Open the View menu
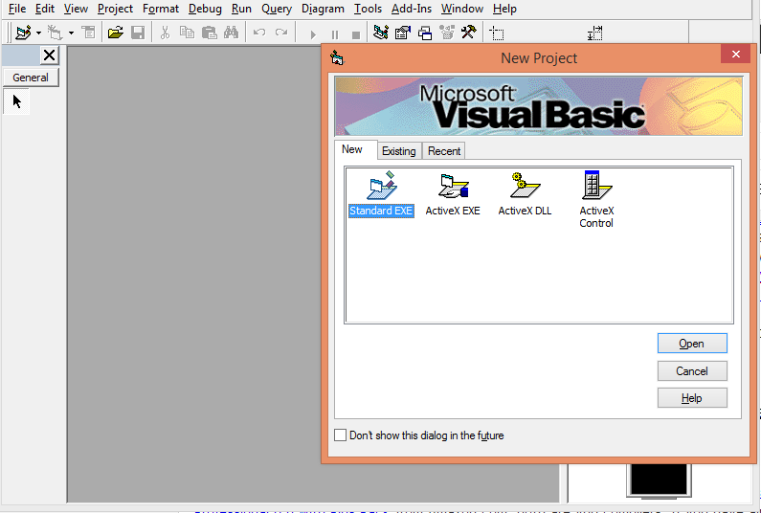This screenshot has height=513, width=761. click(76, 9)
